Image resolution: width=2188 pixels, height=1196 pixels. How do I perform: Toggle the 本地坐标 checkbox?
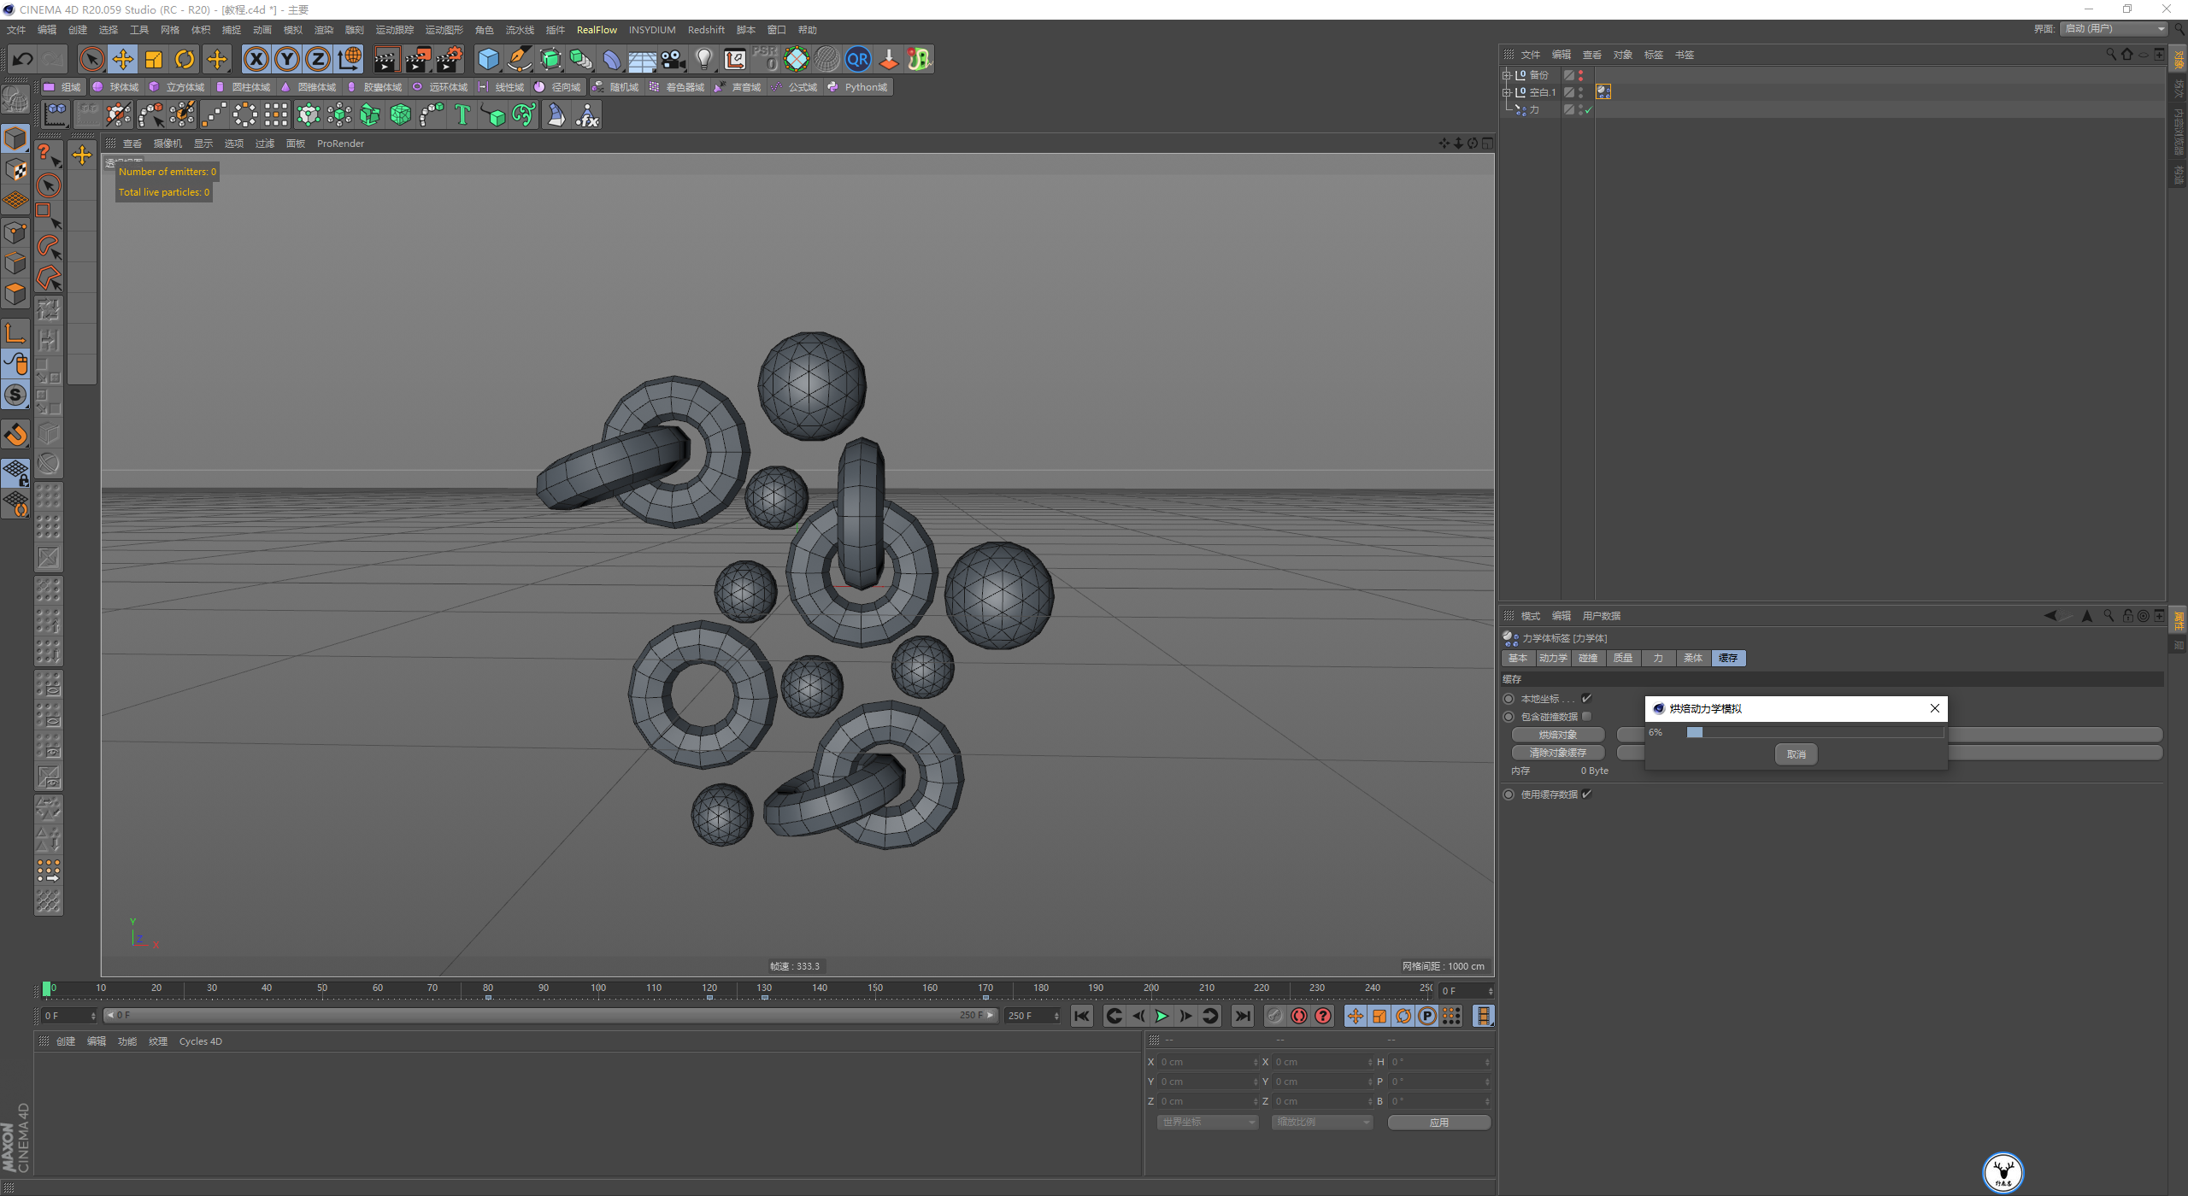(x=1586, y=698)
